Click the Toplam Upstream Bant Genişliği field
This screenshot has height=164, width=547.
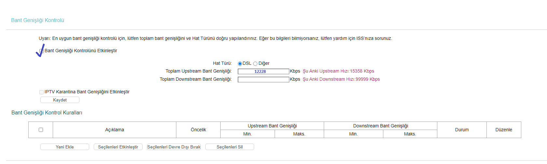(263, 71)
